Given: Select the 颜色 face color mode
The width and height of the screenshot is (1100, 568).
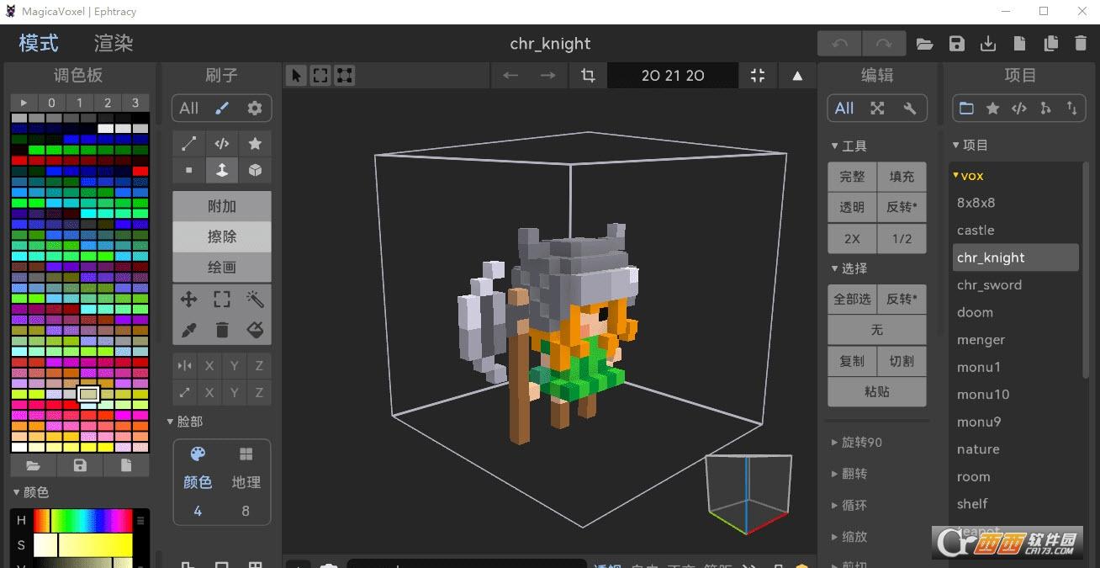Looking at the screenshot, I should tap(198, 482).
